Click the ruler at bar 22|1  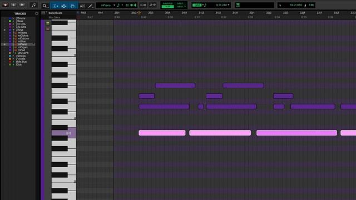251,13
